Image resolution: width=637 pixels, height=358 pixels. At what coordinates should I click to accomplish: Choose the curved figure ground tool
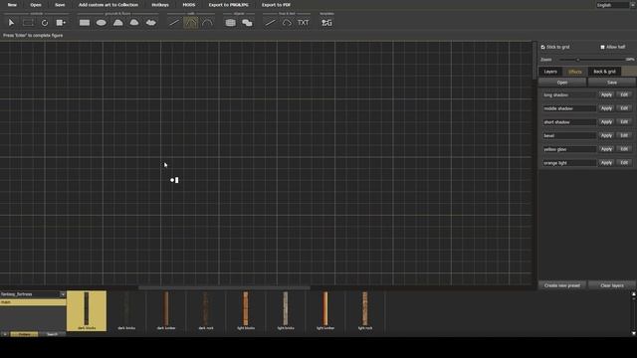click(x=134, y=23)
